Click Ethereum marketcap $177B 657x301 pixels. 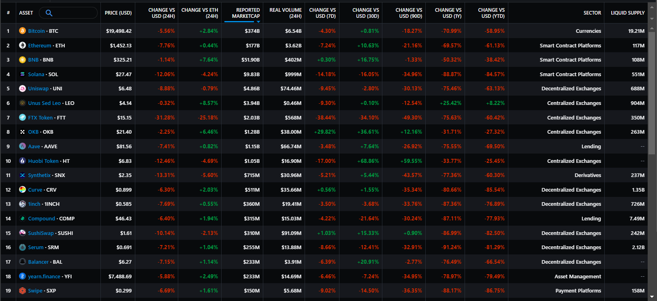coord(253,45)
